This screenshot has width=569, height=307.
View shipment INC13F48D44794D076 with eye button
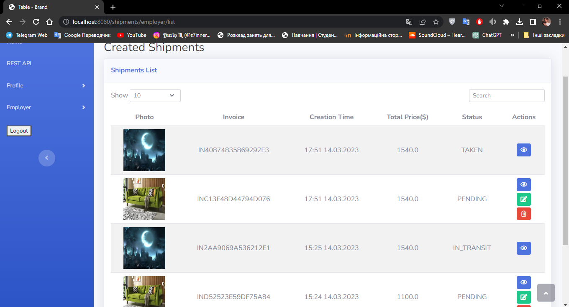tap(523, 184)
